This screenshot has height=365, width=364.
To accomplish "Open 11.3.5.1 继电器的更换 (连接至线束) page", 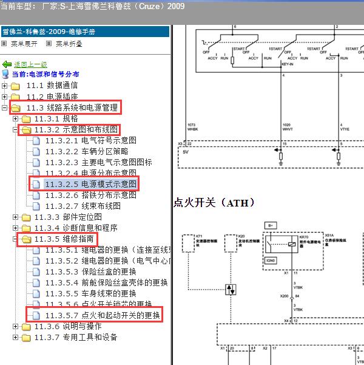I will click(109, 250).
